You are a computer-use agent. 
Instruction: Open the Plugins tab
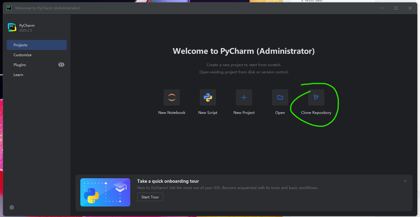(37, 65)
